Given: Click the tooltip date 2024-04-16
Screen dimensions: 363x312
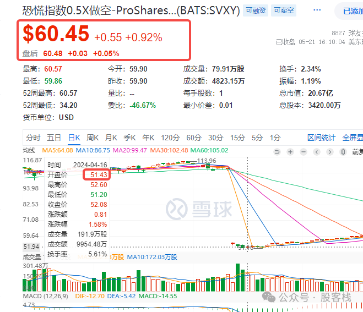Looking at the screenshot, I should [90, 165].
